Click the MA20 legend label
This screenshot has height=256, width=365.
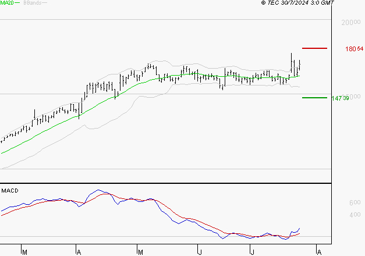pos(6,3)
